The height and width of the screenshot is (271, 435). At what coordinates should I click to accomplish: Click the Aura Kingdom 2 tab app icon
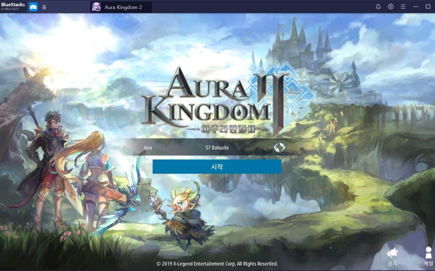click(x=96, y=7)
